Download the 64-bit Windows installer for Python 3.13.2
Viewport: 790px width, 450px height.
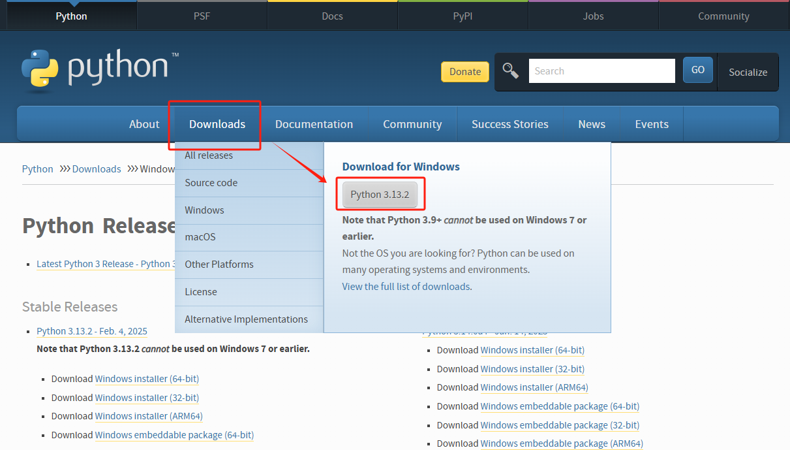point(147,379)
